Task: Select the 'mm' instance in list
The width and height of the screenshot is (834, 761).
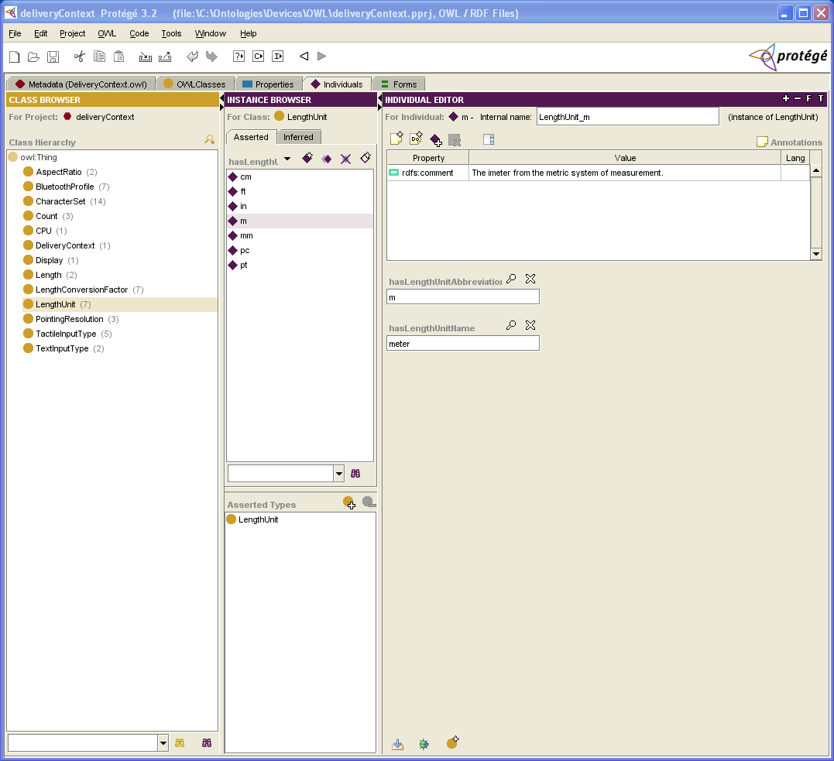Action: tap(246, 235)
